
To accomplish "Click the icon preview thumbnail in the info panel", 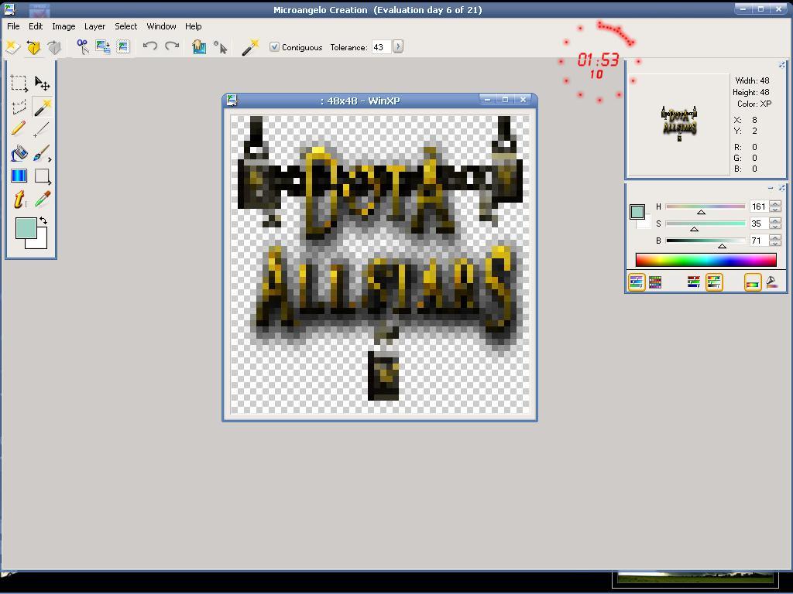I will click(x=679, y=123).
